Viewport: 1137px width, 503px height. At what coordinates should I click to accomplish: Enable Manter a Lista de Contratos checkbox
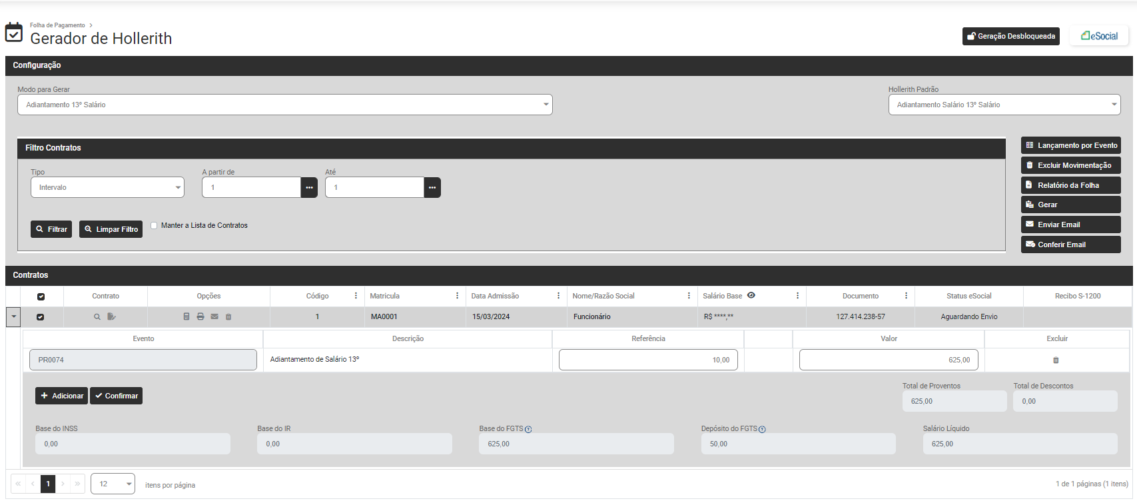[x=154, y=225]
